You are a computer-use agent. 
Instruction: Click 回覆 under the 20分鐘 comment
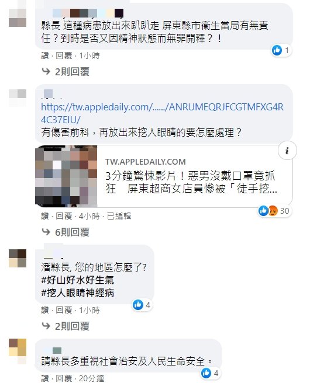pyautogui.click(x=64, y=378)
